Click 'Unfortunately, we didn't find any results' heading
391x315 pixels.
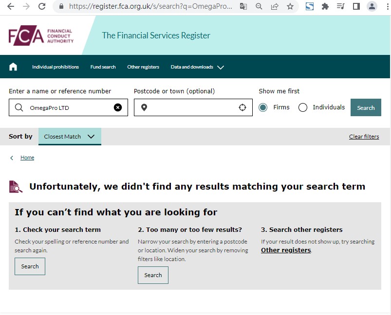tap(197, 187)
